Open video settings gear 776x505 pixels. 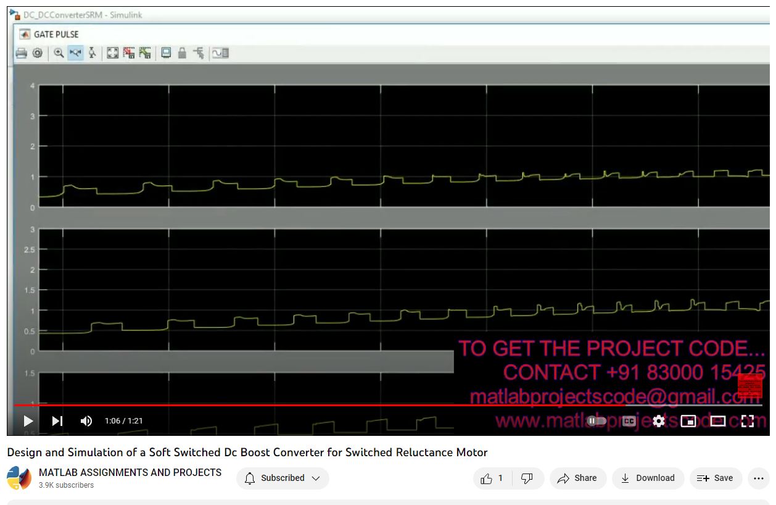click(659, 421)
